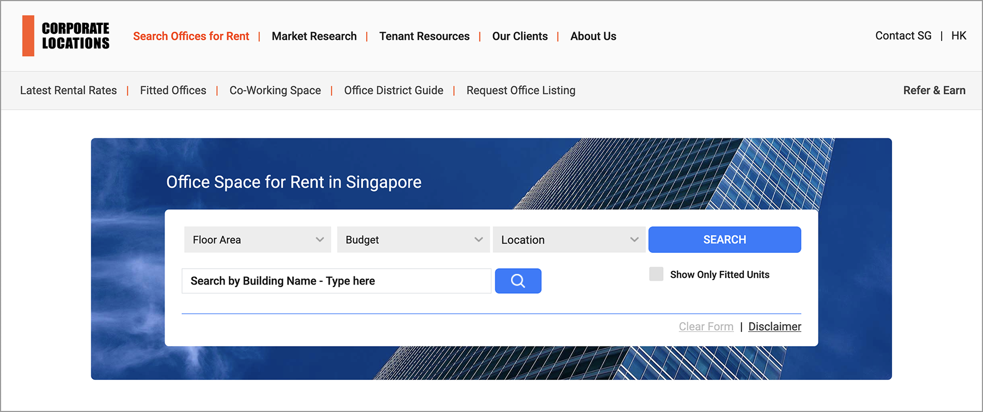Open Fitted Offices page
Image resolution: width=983 pixels, height=412 pixels.
(173, 90)
